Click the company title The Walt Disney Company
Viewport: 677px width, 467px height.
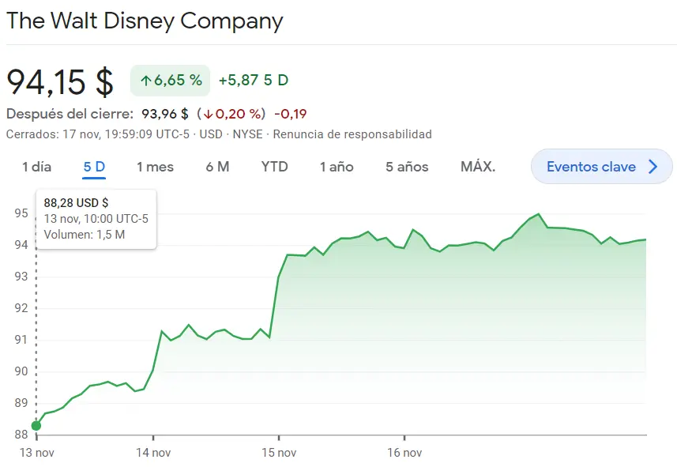(x=145, y=21)
